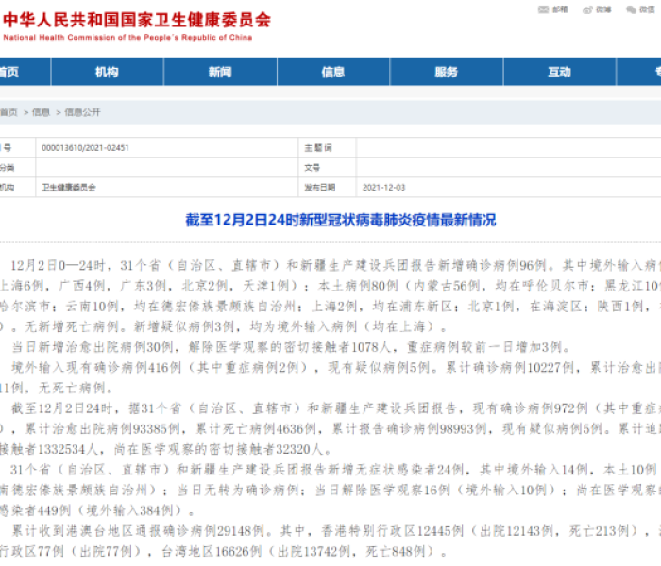Click paragraph starting 截至12月2日24时，据31个省
The image size is (661, 566).
tap(330, 428)
